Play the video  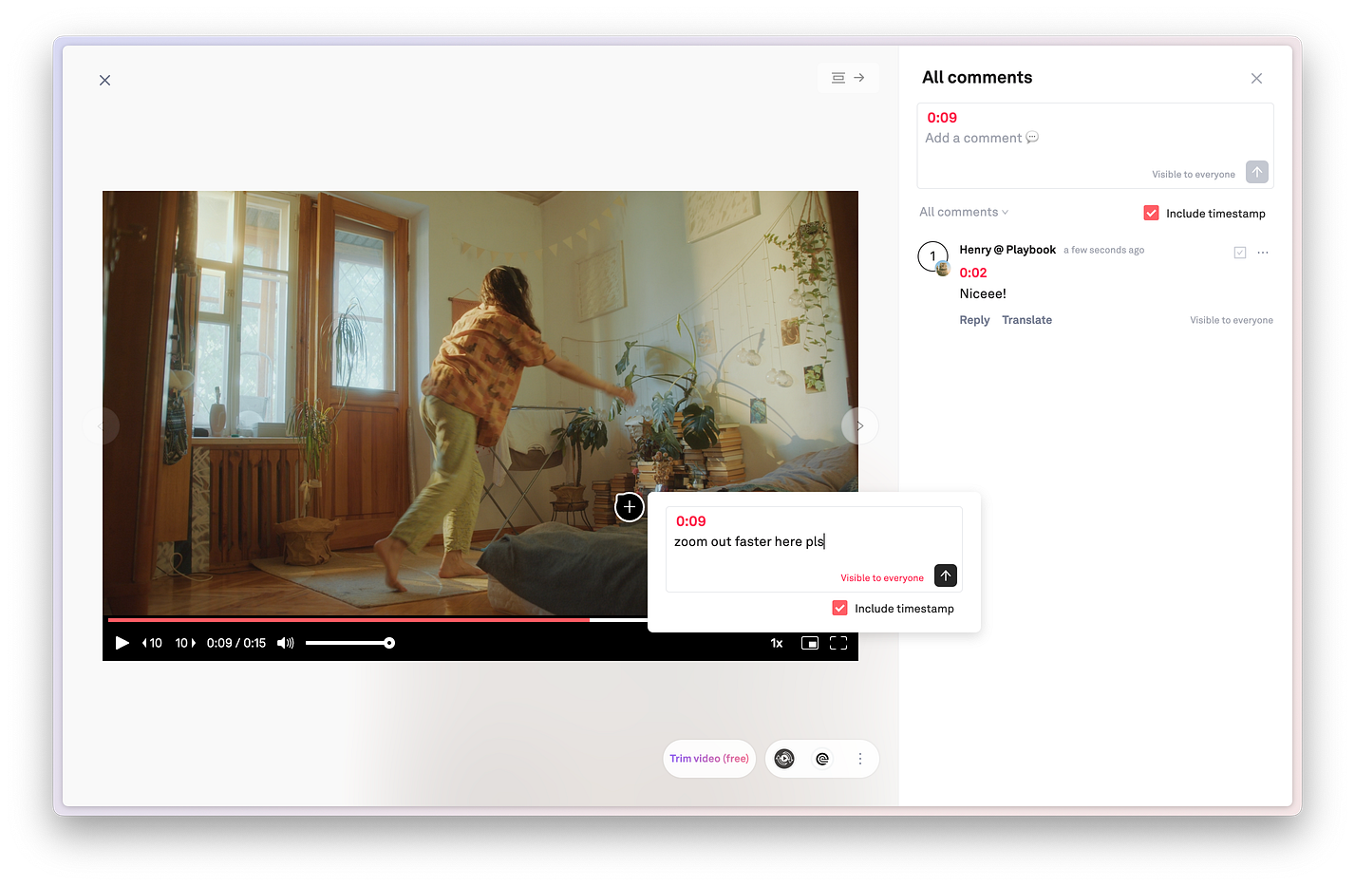click(122, 643)
